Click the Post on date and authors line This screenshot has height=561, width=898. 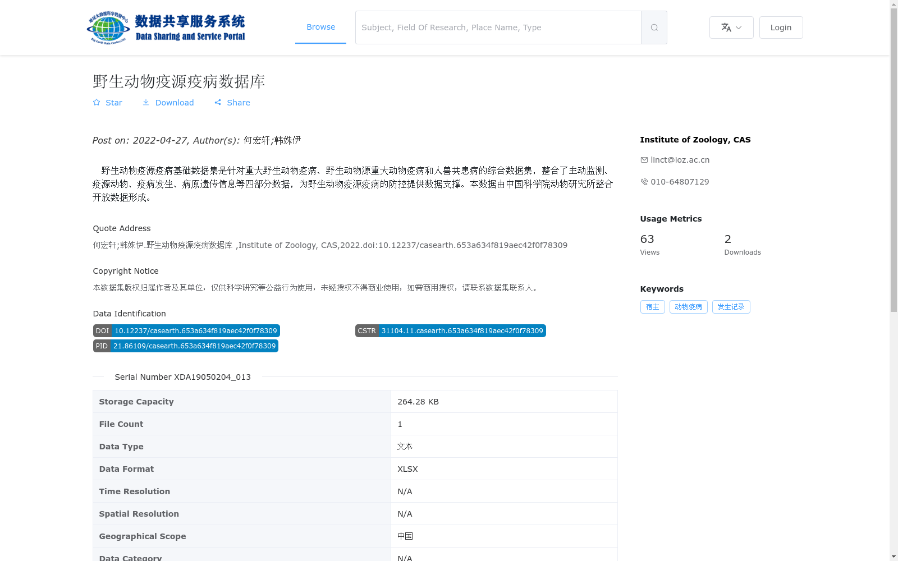[197, 140]
